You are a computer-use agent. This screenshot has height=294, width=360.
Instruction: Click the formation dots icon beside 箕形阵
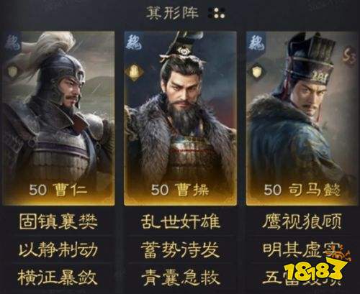coord(216,13)
